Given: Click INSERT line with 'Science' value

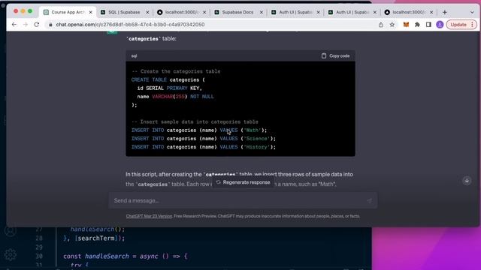Looking at the screenshot, I should pyautogui.click(x=204, y=139).
